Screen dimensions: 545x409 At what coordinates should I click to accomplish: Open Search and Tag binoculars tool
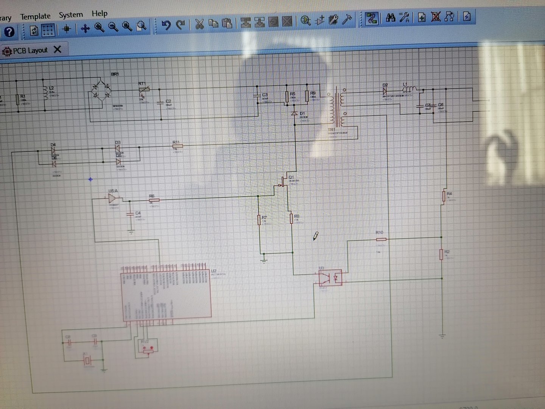391,17
